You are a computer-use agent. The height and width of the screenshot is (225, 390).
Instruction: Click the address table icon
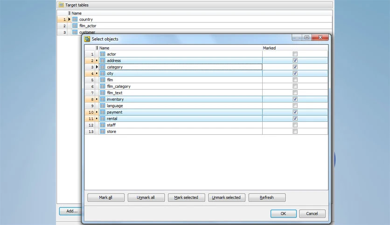point(103,60)
